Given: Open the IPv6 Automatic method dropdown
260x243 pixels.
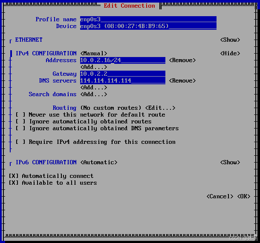Looking at the screenshot, I should 99,163.
